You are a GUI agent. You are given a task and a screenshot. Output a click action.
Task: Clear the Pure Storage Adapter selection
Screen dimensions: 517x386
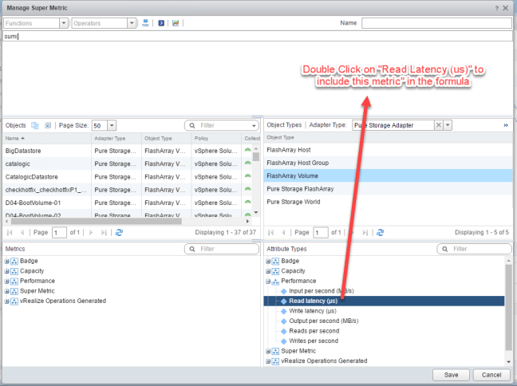pos(439,125)
